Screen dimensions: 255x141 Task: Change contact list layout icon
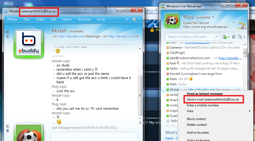coord(234,37)
